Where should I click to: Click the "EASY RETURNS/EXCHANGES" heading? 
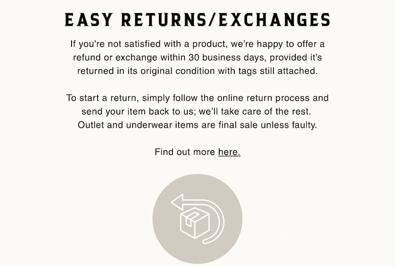click(x=197, y=20)
